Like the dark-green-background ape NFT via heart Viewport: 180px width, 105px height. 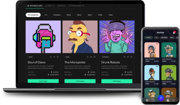tap(174, 44)
